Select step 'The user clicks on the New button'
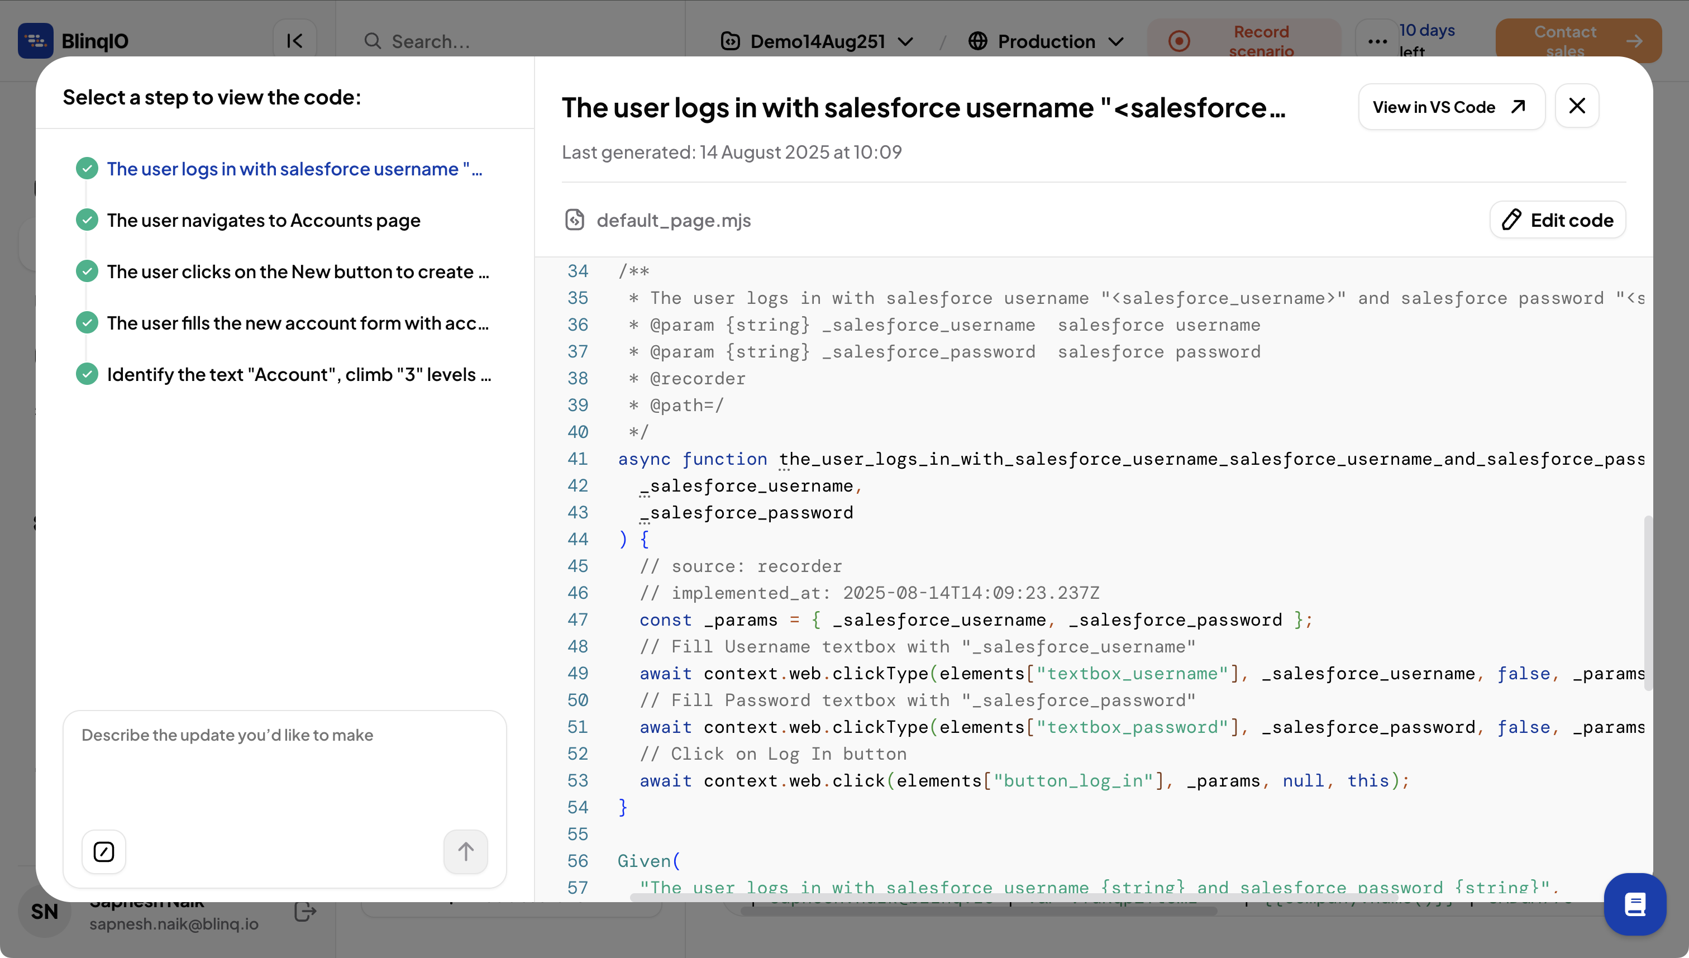Image resolution: width=1689 pixels, height=958 pixels. (298, 271)
